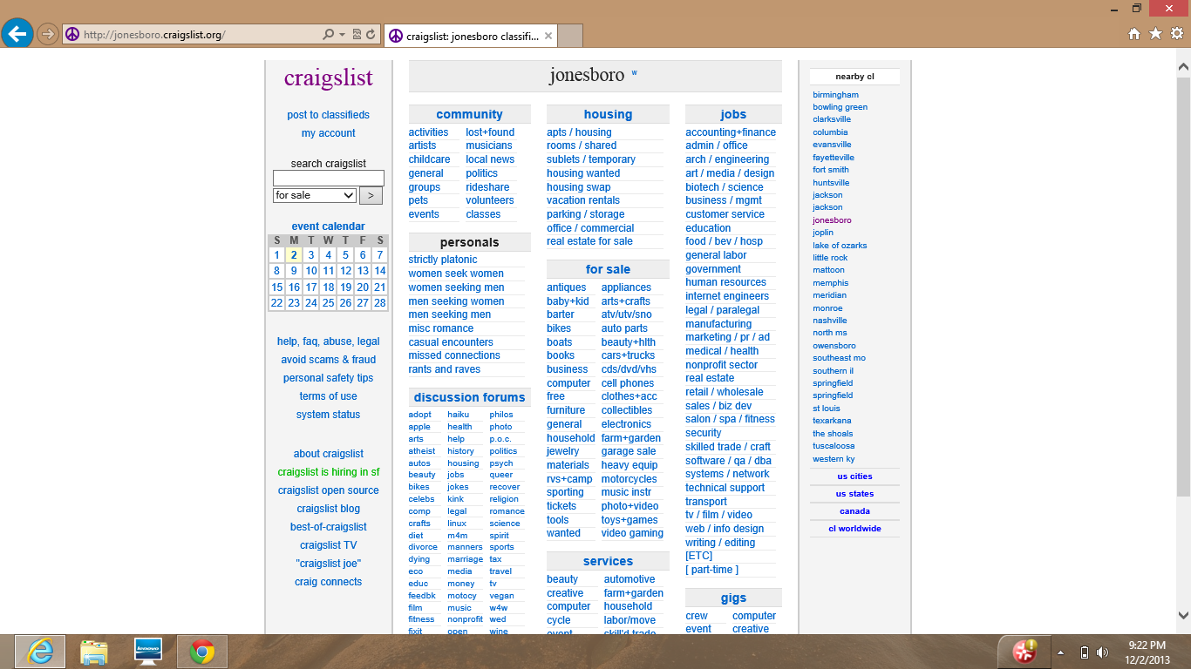This screenshot has height=669, width=1191.
Task: Open 'apts / housing' listings
Action: tap(579, 132)
